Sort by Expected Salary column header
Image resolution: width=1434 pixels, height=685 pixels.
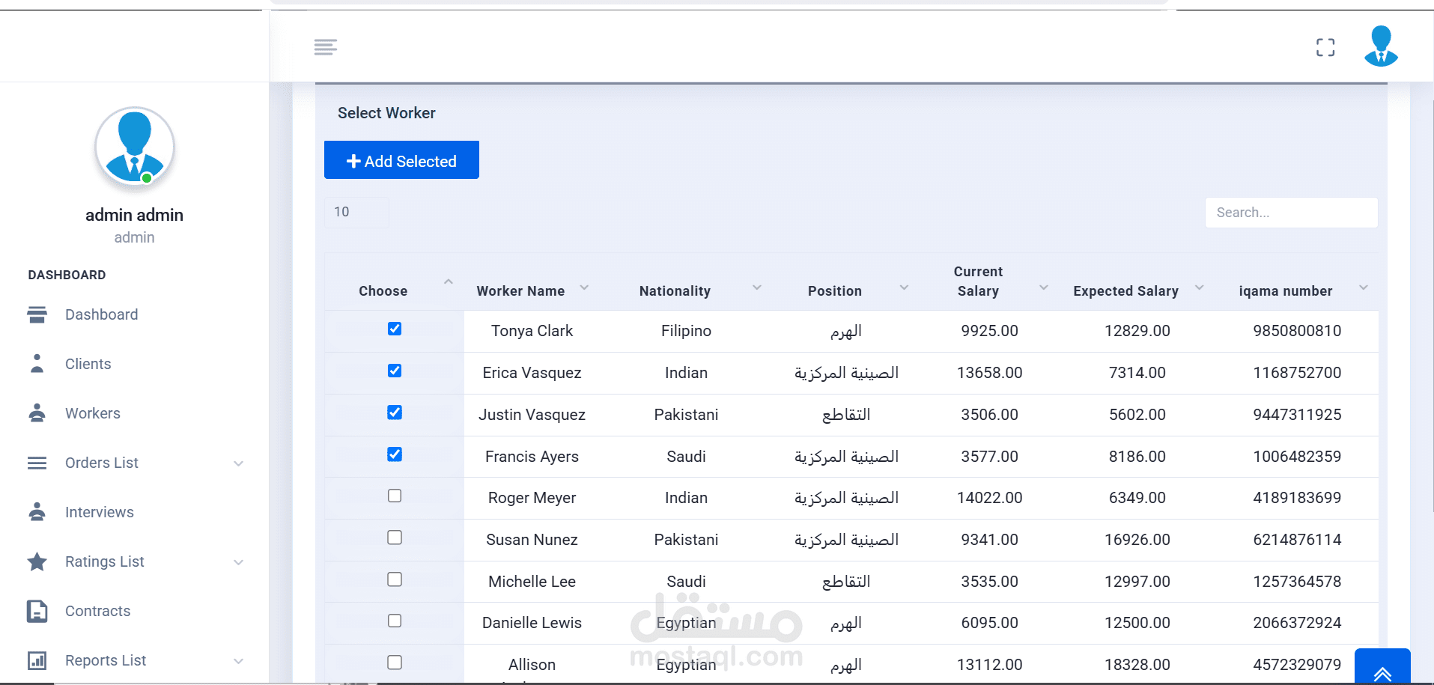click(x=1125, y=290)
